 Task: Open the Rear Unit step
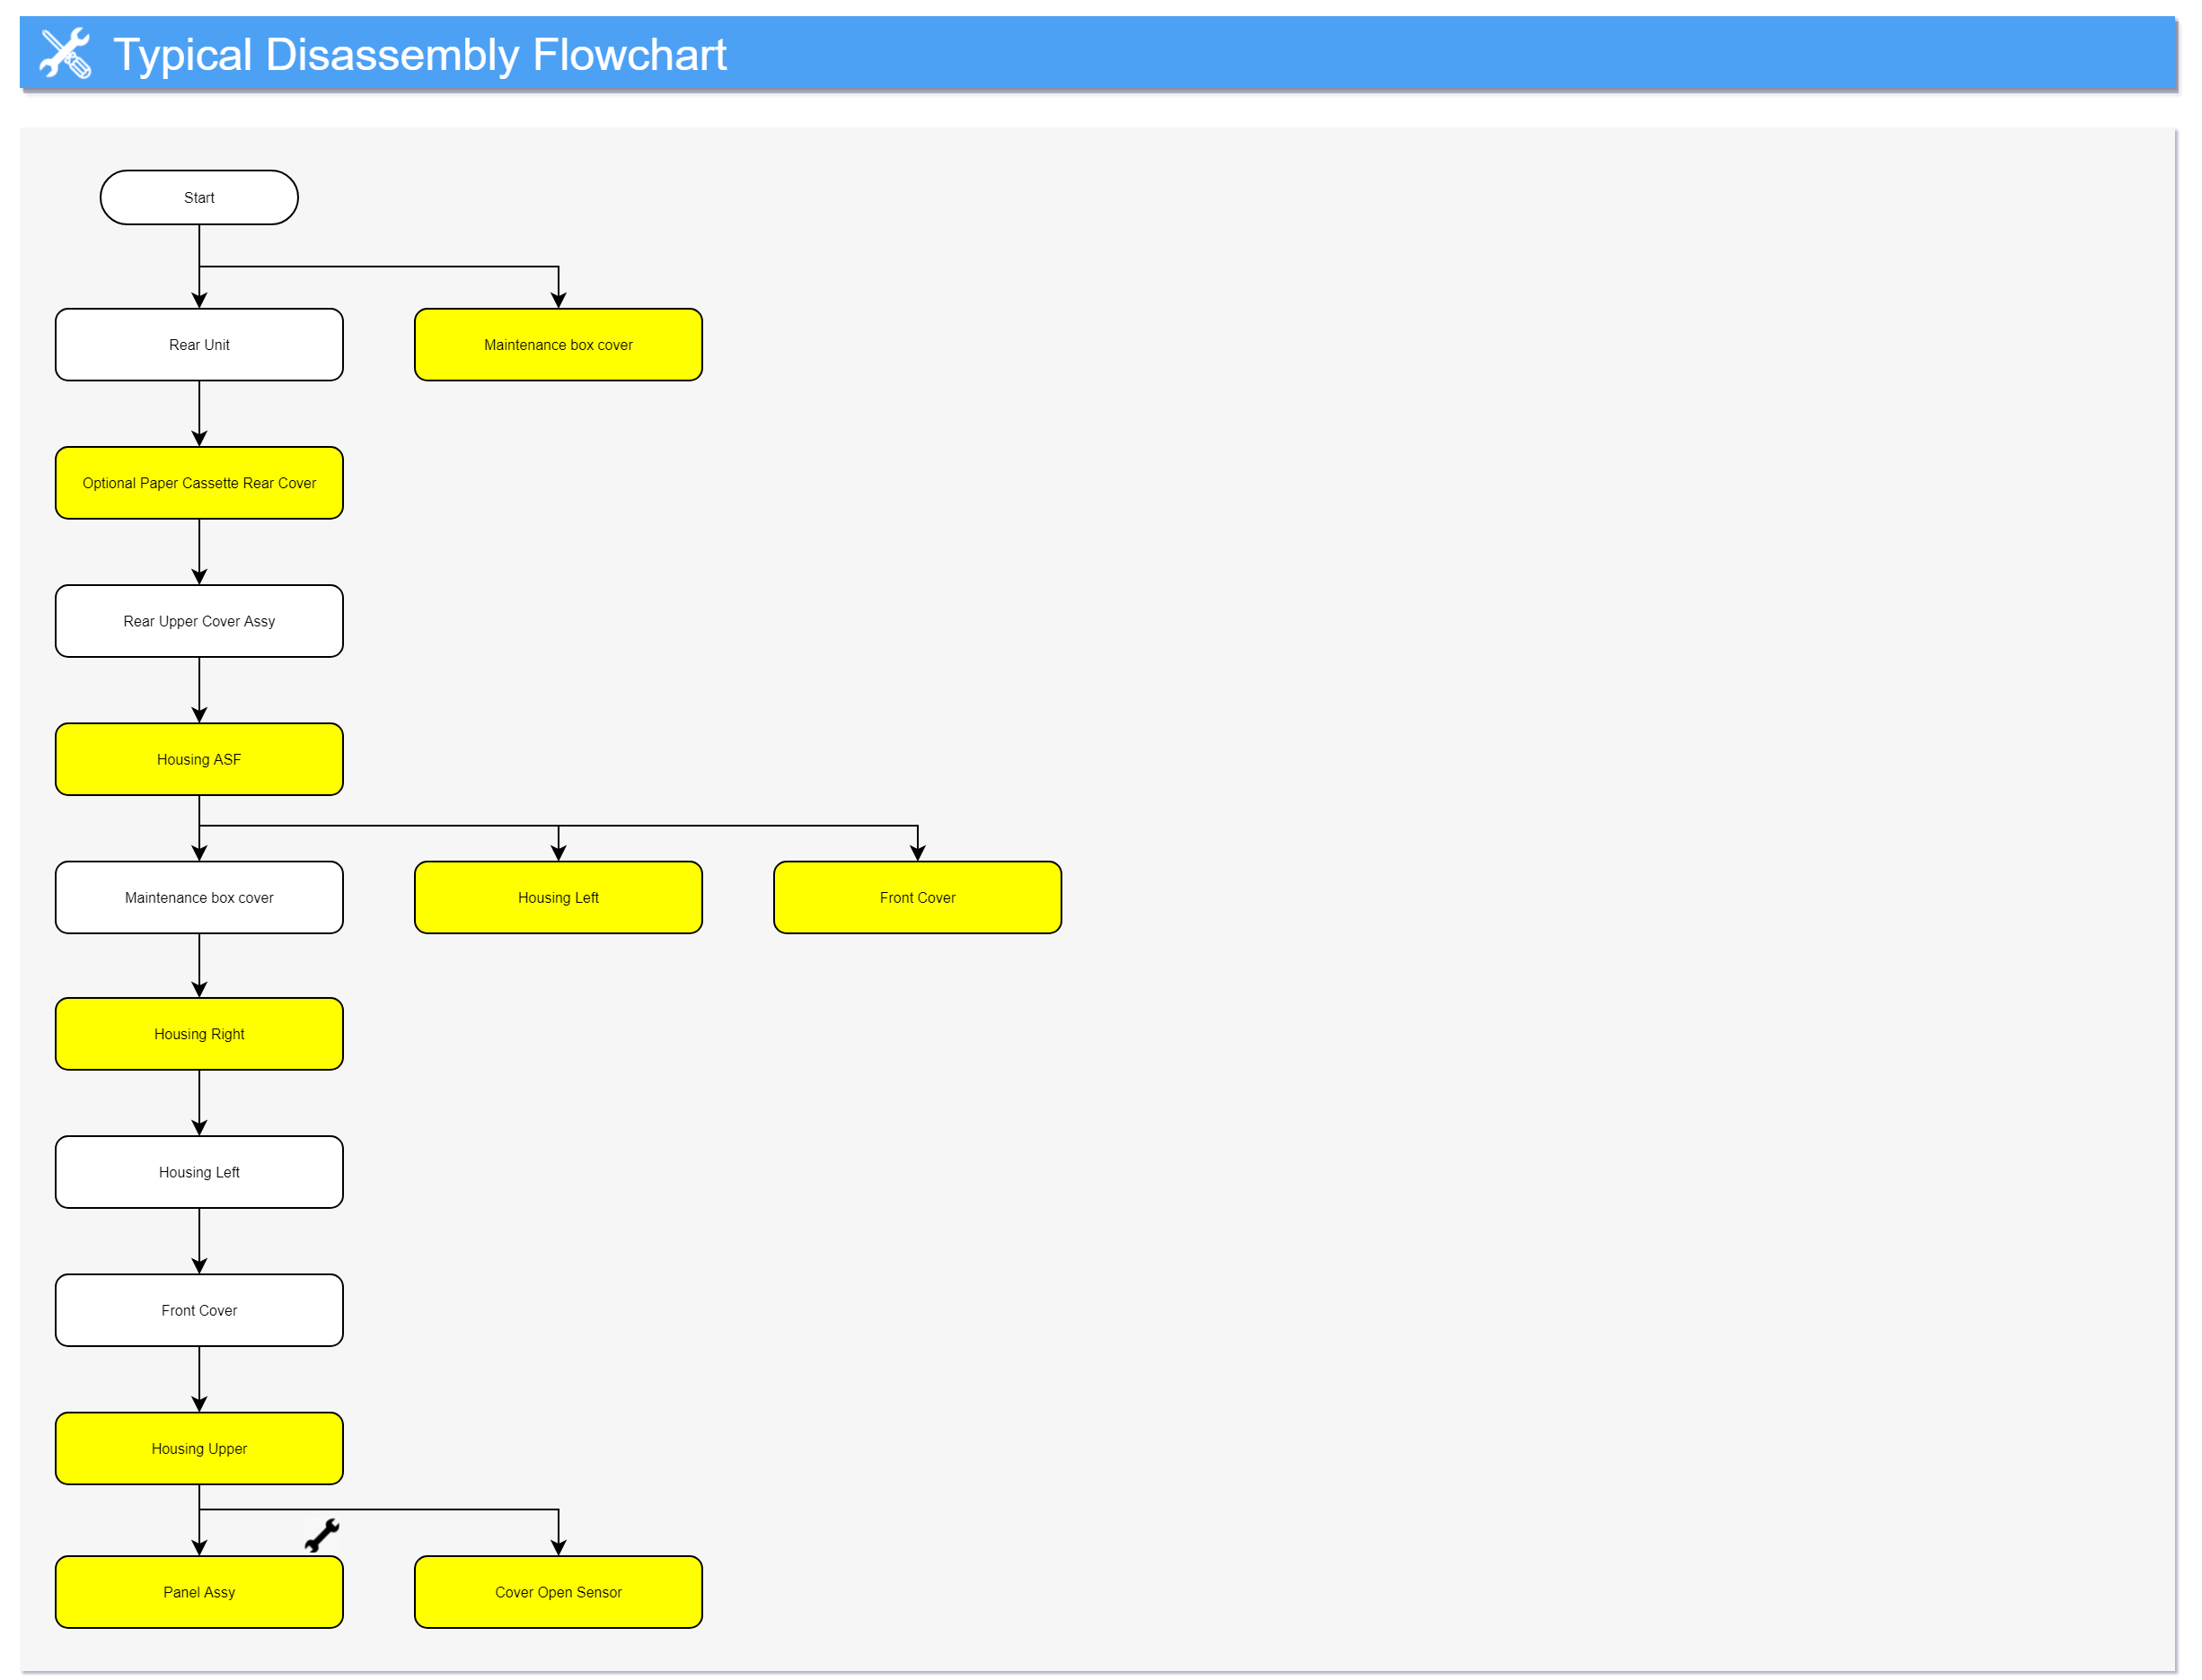pos(199,345)
